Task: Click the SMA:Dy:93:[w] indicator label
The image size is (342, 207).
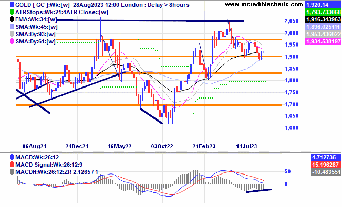Action: (35, 35)
